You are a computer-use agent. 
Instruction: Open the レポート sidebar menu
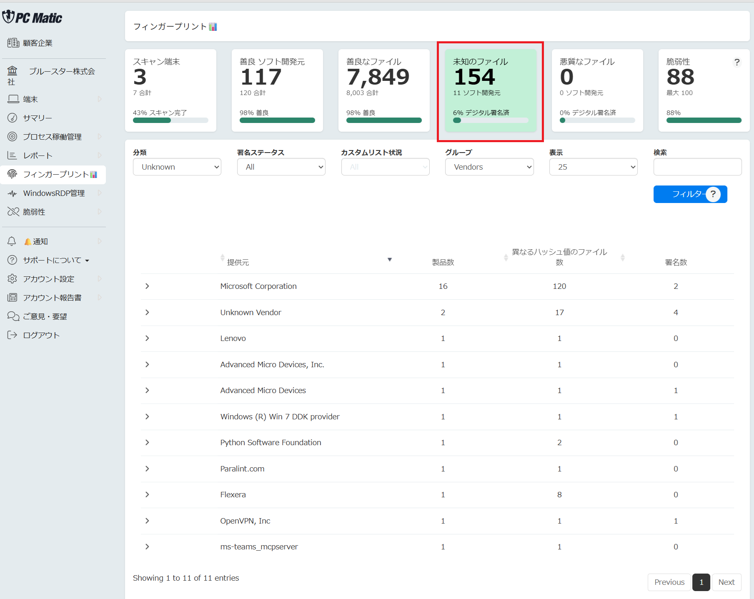(x=54, y=155)
